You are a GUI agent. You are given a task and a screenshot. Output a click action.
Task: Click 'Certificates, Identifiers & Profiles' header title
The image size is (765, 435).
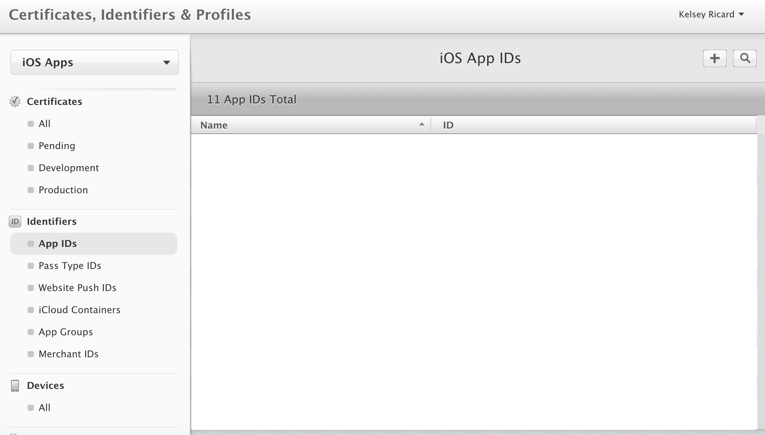pyautogui.click(x=130, y=15)
